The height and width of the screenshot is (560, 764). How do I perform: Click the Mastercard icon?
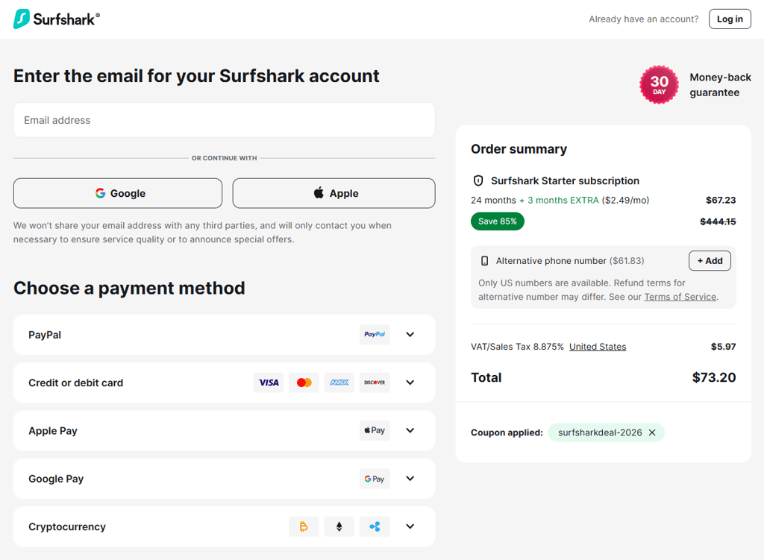pos(304,383)
